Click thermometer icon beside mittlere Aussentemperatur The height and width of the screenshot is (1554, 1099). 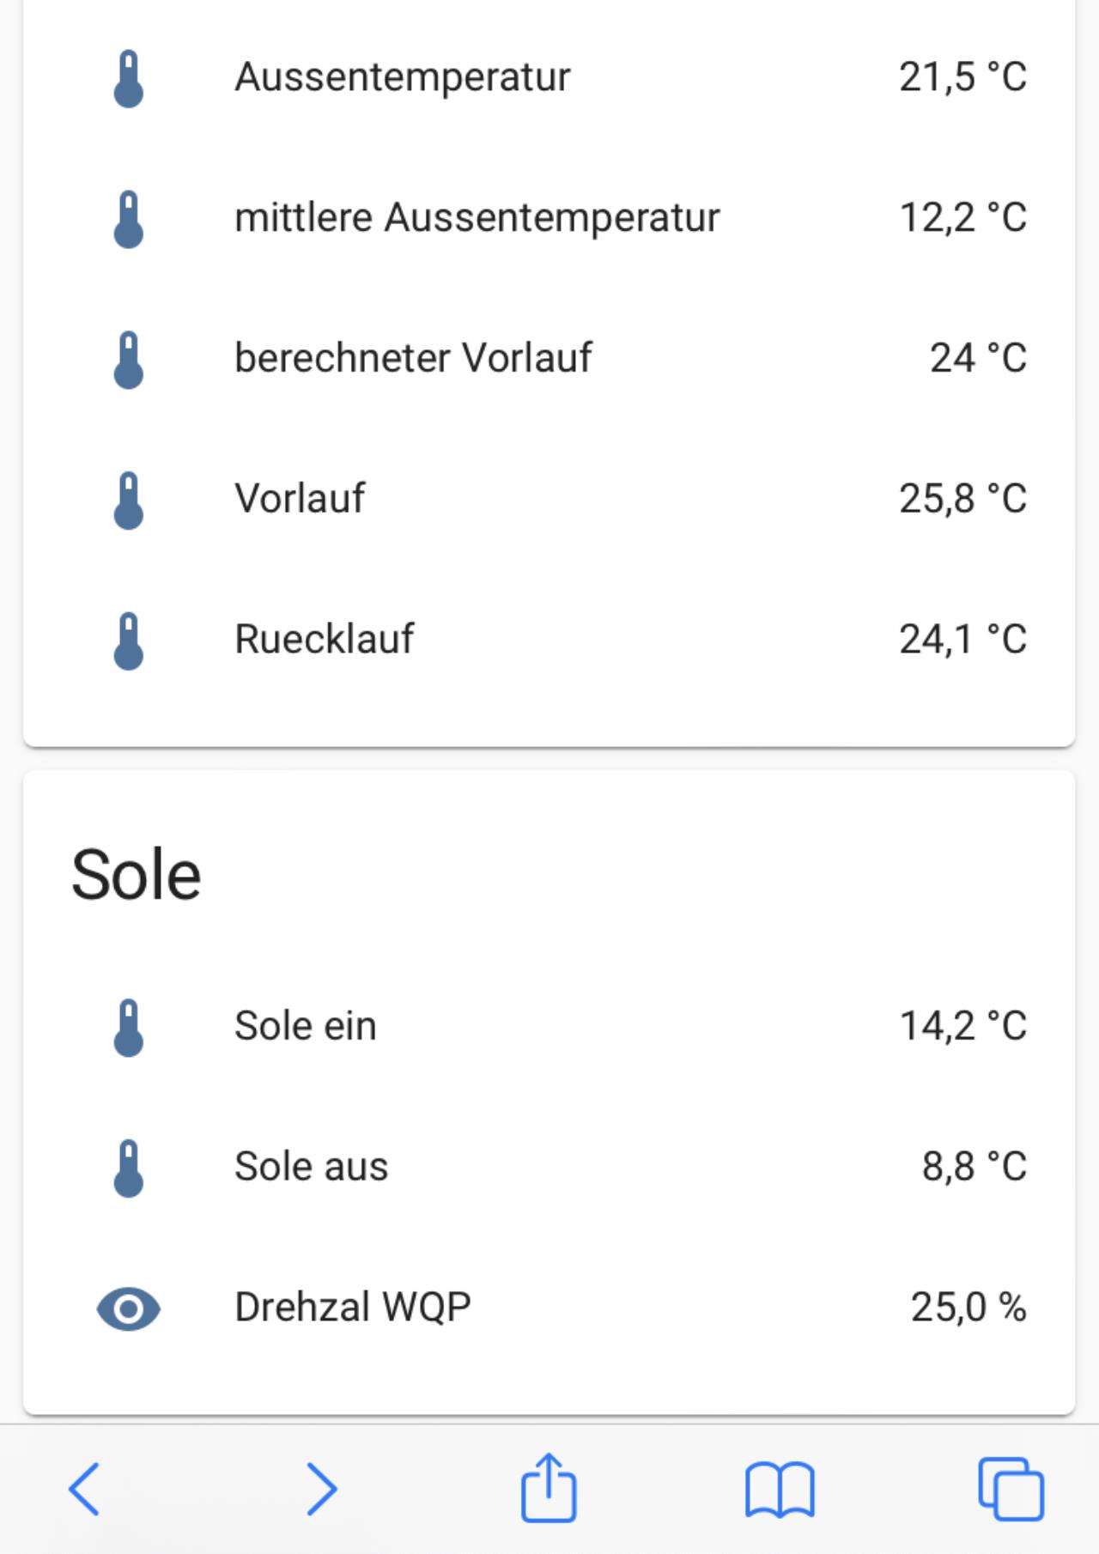pos(129,220)
